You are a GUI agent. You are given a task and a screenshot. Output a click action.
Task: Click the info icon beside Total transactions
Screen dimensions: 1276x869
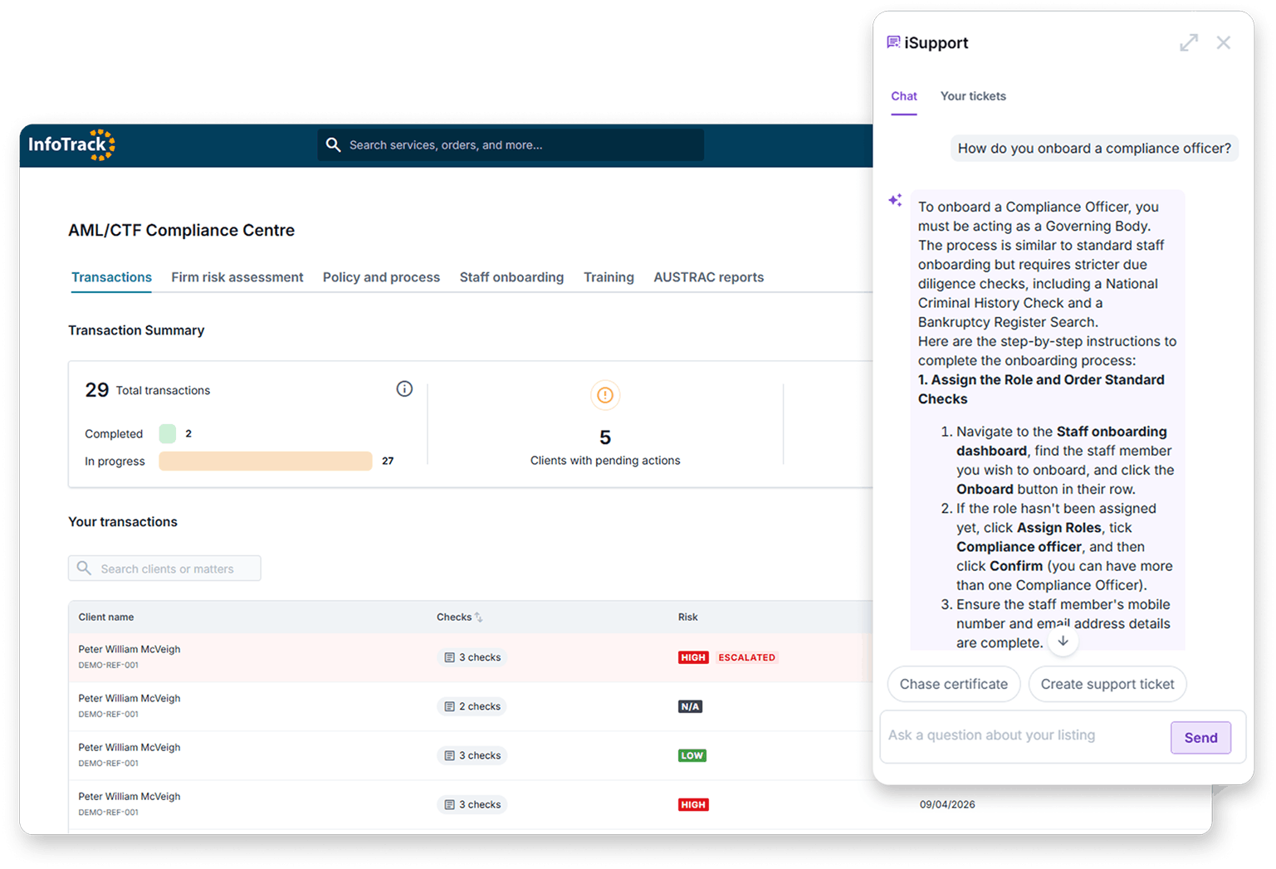click(404, 389)
